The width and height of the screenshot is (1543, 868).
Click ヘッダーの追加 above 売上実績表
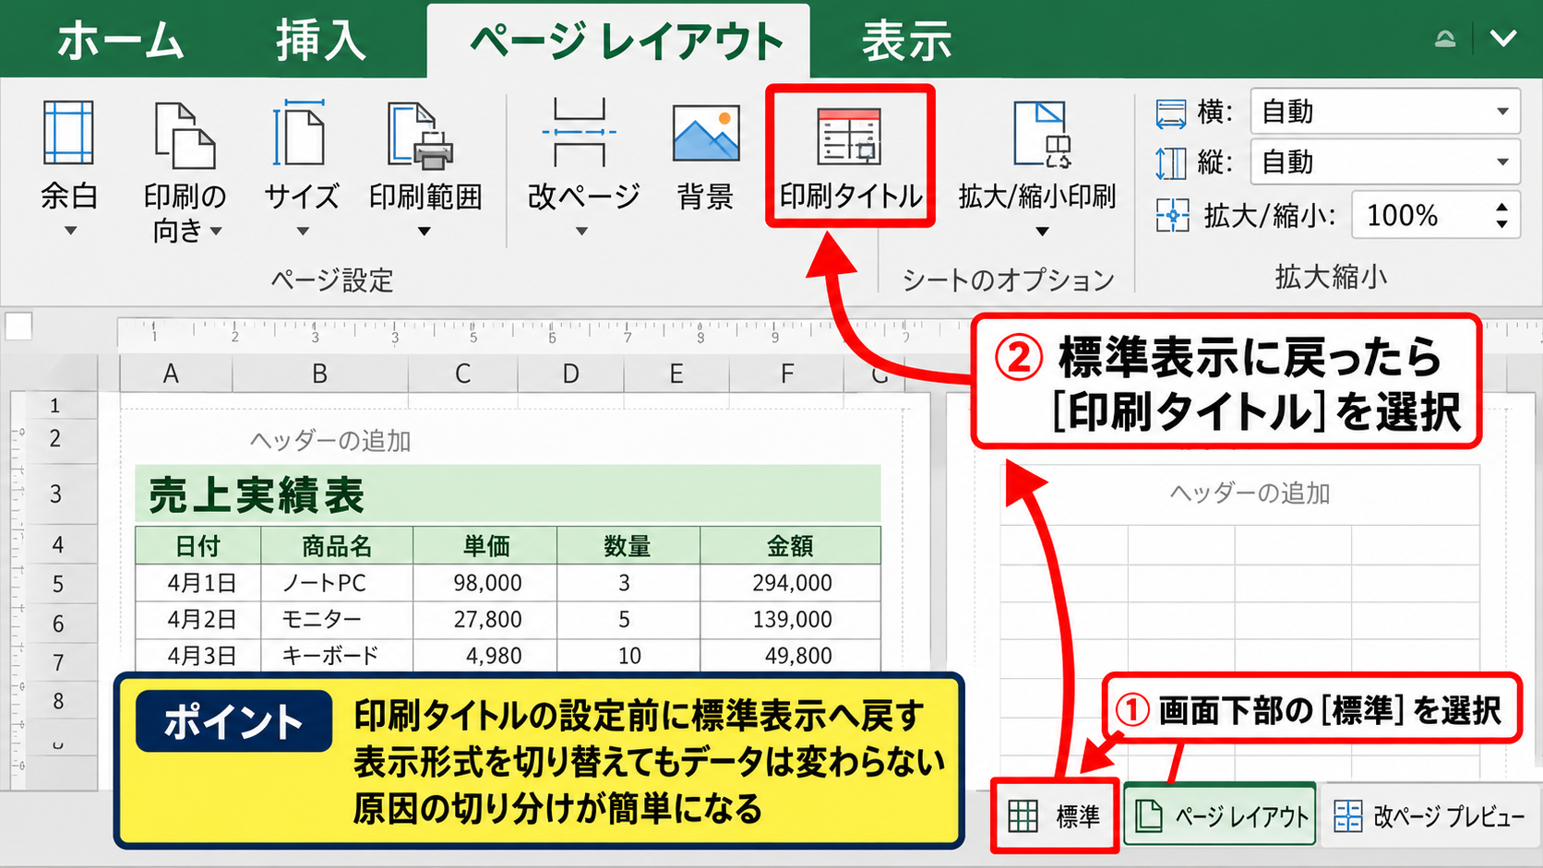pyautogui.click(x=330, y=441)
